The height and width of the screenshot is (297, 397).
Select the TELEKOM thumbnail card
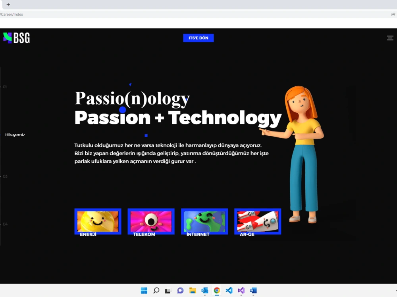151,221
